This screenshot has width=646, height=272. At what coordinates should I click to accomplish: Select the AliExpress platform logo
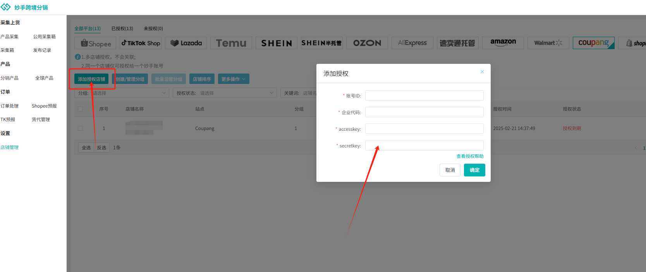[x=412, y=43]
